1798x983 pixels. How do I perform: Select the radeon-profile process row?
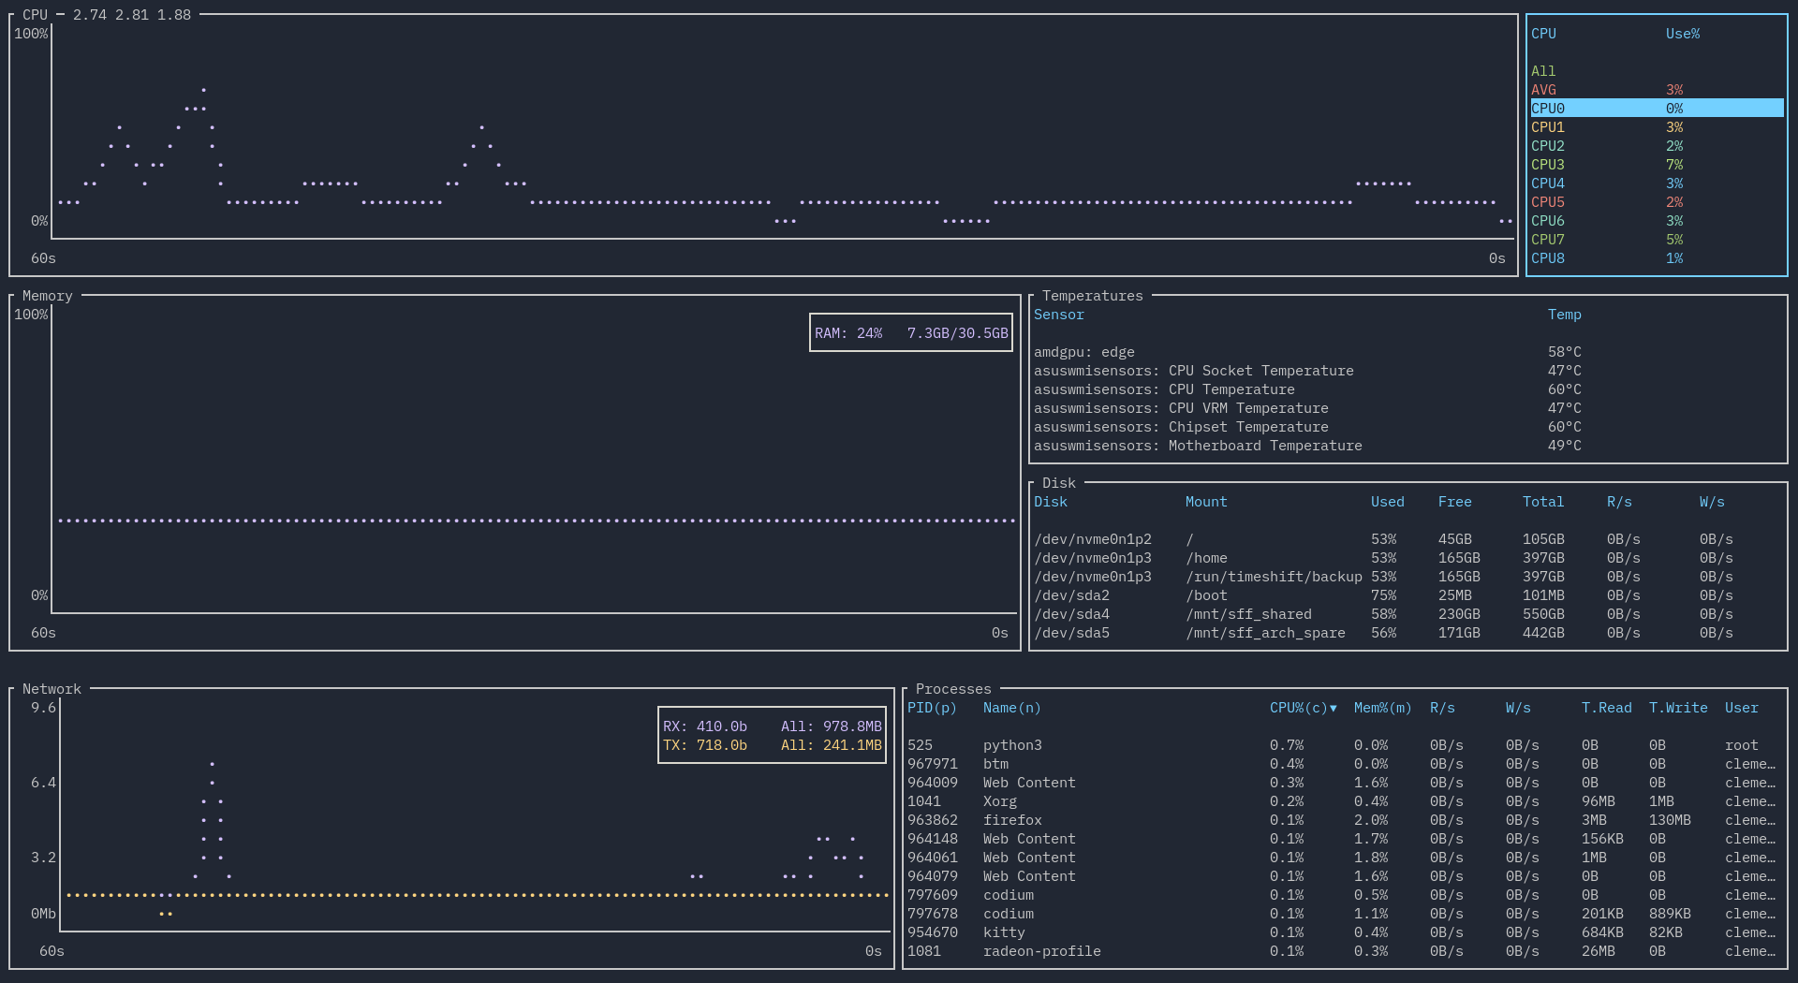(1041, 951)
